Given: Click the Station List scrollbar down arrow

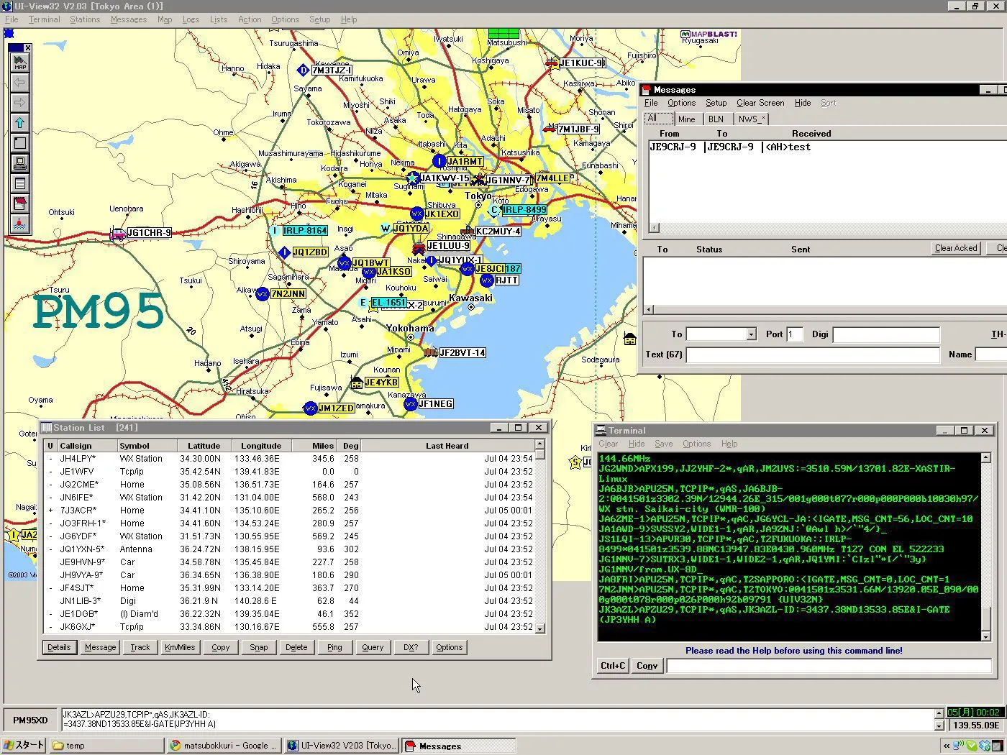Looking at the screenshot, I should [x=540, y=628].
